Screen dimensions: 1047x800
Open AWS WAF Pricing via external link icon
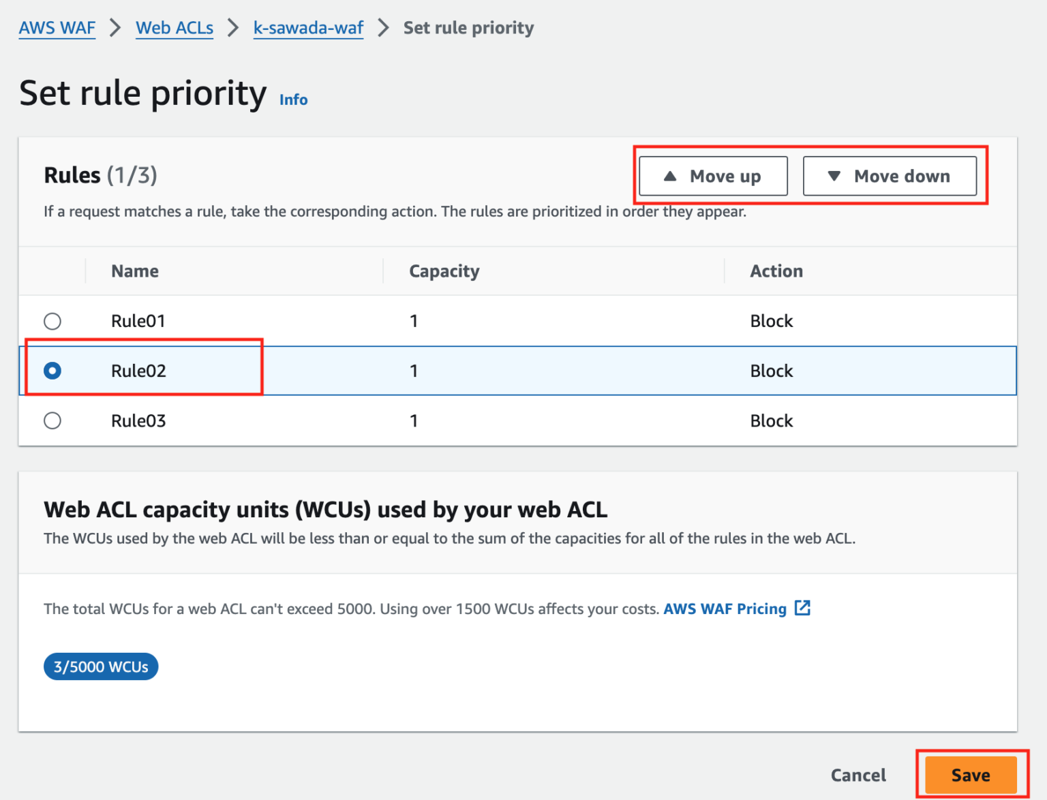(x=802, y=607)
